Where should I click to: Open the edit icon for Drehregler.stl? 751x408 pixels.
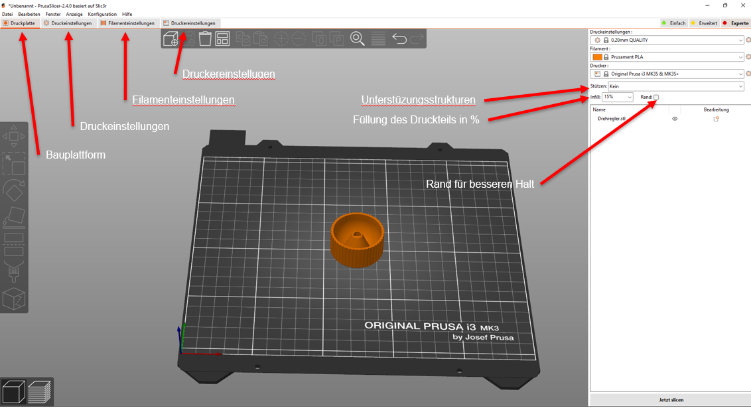[717, 119]
